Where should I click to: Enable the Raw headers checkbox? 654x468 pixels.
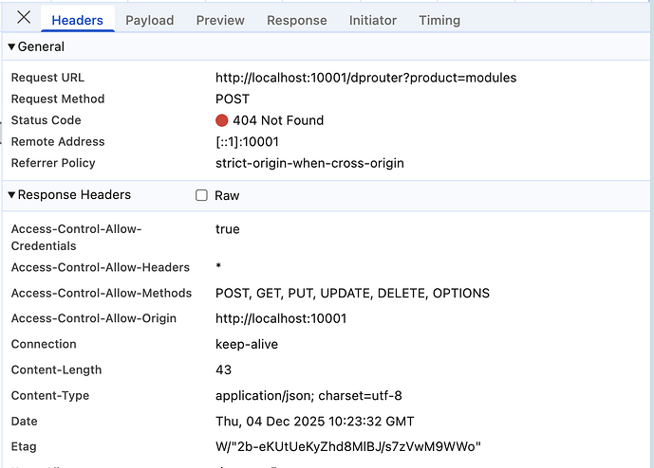201,196
